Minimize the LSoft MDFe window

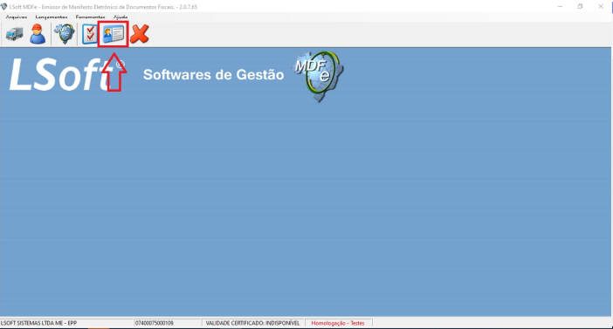(560, 7)
